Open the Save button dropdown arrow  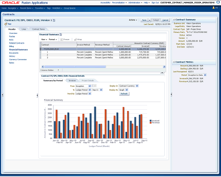pos(150,20)
